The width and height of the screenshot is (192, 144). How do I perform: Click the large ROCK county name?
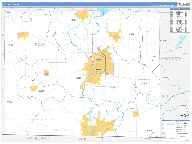40,44
